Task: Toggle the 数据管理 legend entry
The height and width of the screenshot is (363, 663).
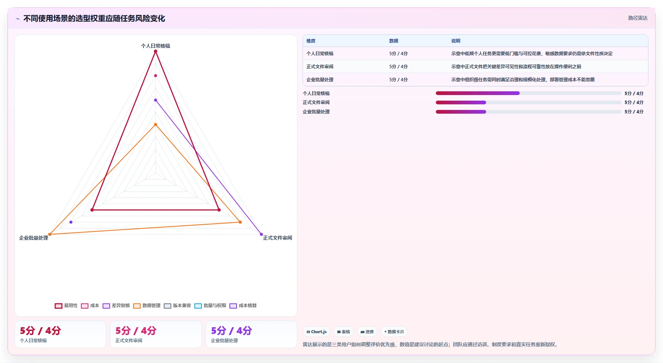Action: click(147, 306)
